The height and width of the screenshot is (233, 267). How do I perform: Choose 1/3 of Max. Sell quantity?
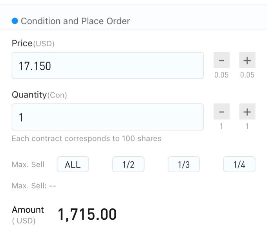[x=184, y=164]
